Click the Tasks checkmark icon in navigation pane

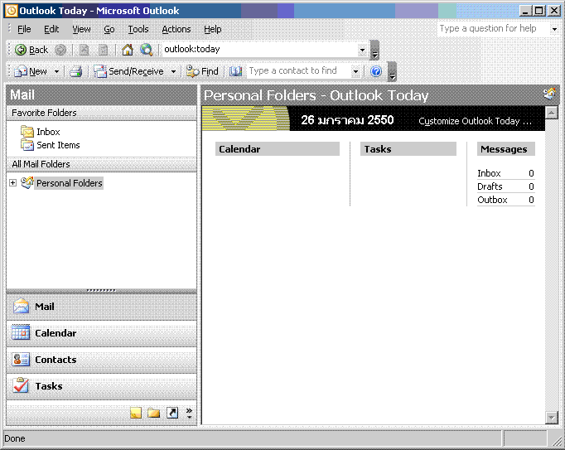(21, 385)
